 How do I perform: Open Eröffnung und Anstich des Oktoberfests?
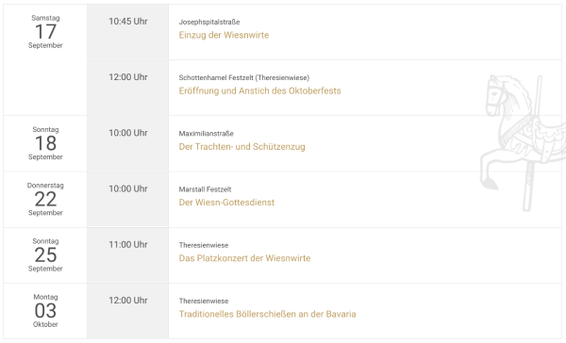(260, 90)
